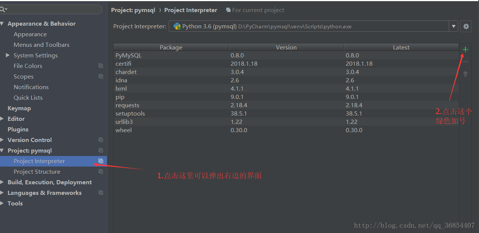Image resolution: width=479 pixels, height=233 pixels.
Task: Click project-level icon beside Project Structure
Action: pyautogui.click(x=101, y=171)
